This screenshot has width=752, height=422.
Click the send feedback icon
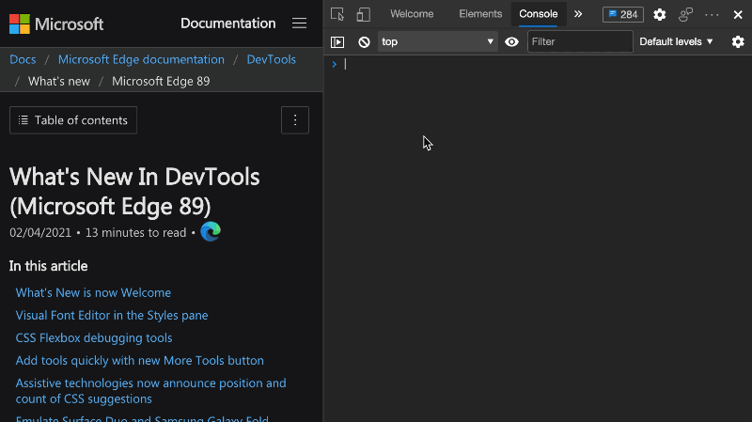(x=686, y=14)
